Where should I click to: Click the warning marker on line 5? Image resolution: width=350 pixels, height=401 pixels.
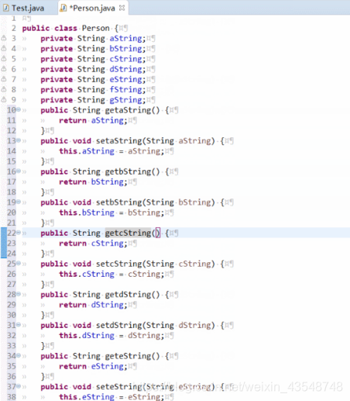coord(4,59)
